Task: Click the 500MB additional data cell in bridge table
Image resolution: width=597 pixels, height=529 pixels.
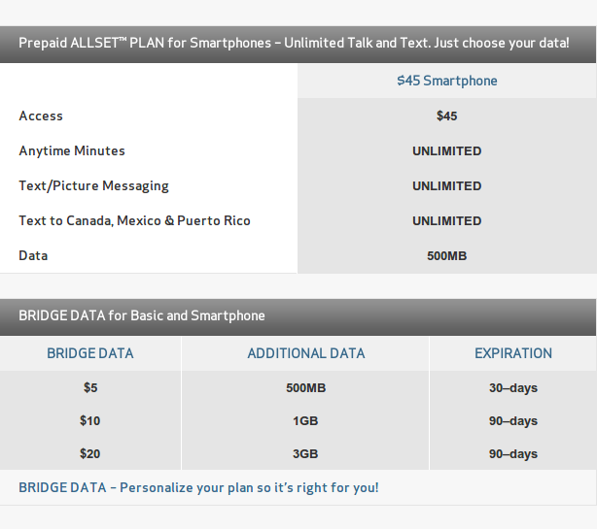Action: 306,387
